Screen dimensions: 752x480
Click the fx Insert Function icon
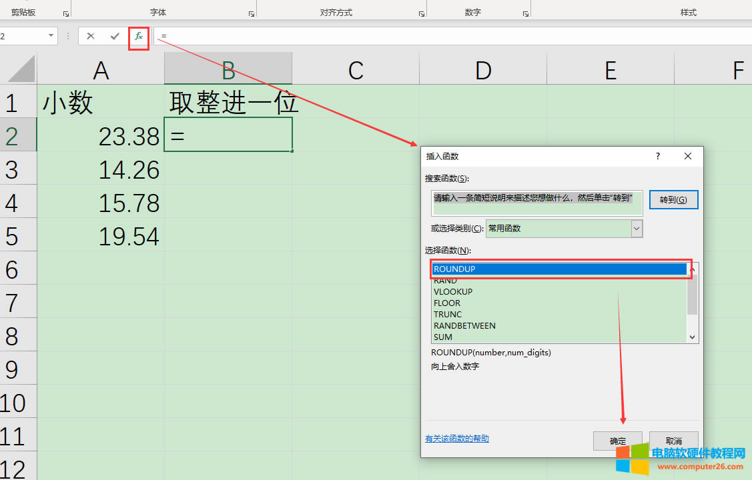click(138, 36)
